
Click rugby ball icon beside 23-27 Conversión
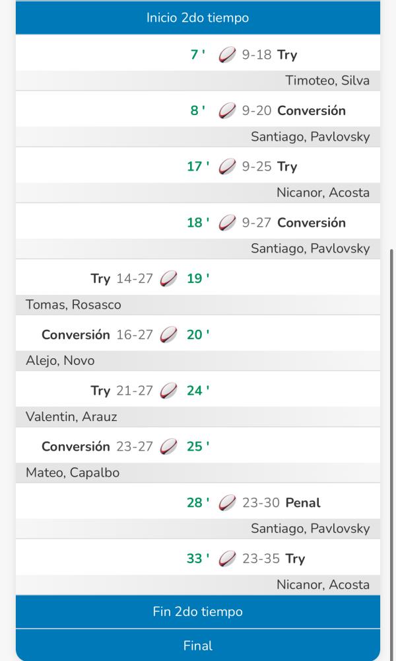[x=168, y=447]
